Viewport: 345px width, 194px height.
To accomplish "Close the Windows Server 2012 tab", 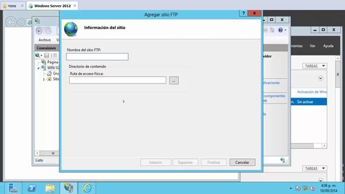I will coord(75,6).
